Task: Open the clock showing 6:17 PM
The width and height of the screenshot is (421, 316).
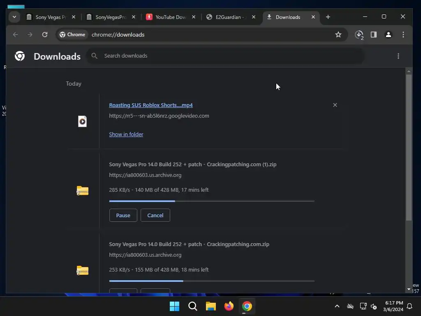Action: (393, 306)
